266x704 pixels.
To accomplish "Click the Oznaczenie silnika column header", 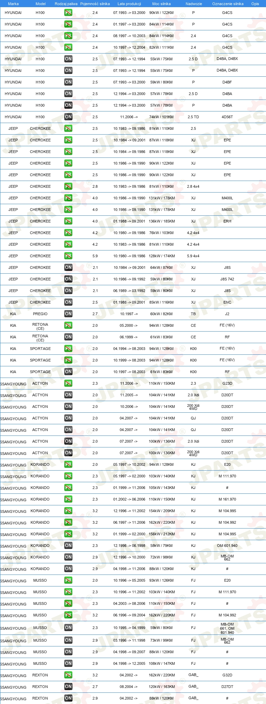I will tap(228, 4).
